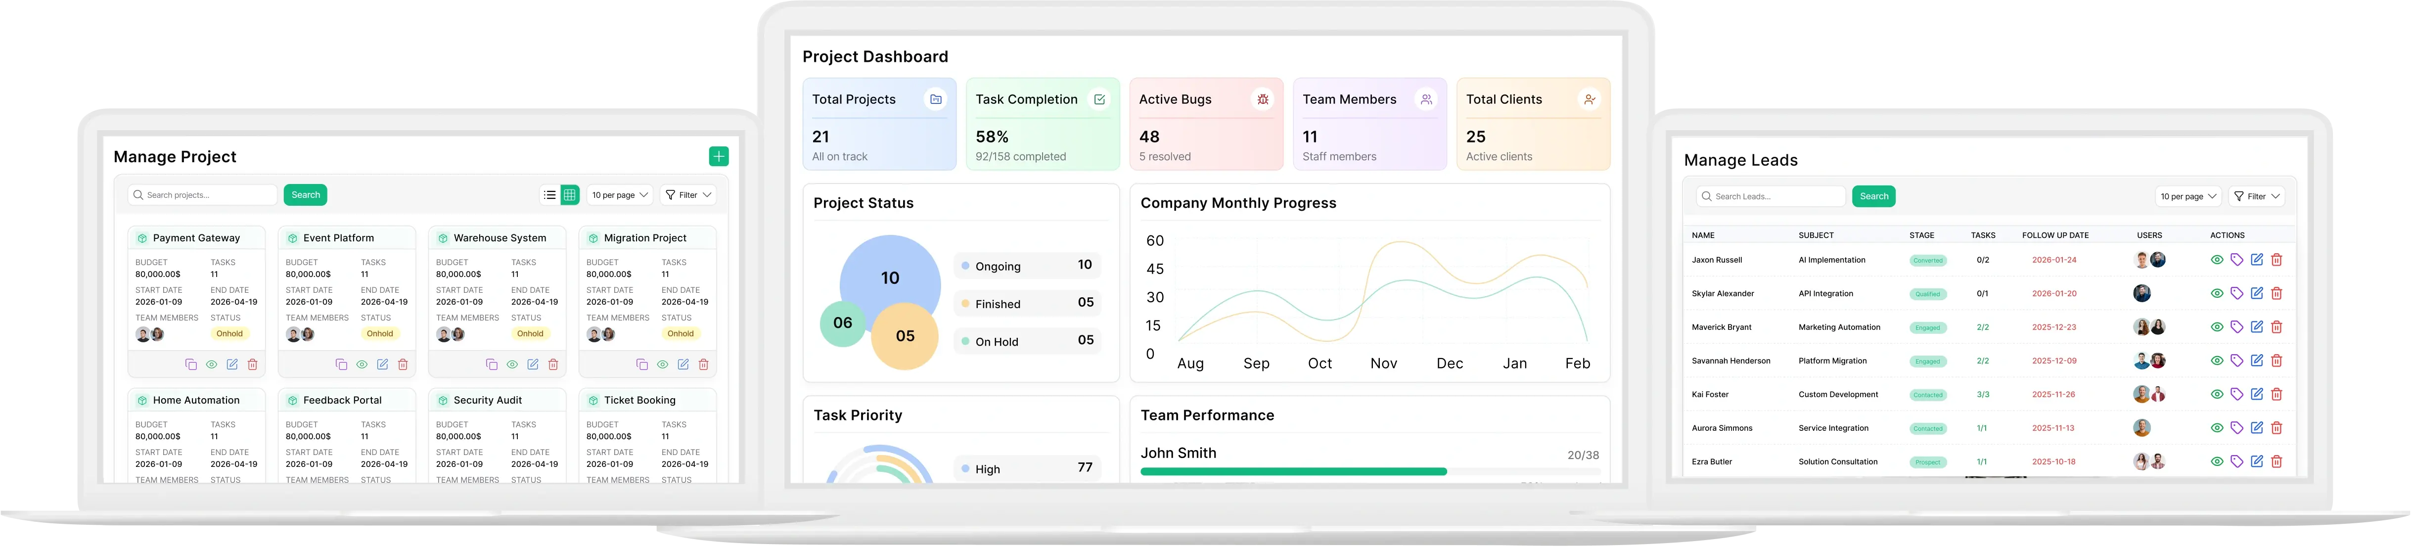This screenshot has width=2411, height=550.
Task: Open the edit icon on Event Platform card
Action: coord(383,366)
